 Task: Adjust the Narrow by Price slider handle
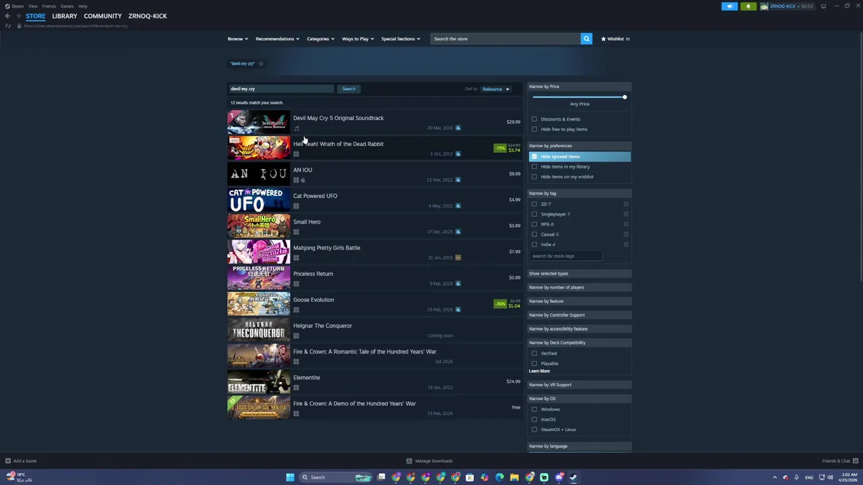[x=624, y=98]
